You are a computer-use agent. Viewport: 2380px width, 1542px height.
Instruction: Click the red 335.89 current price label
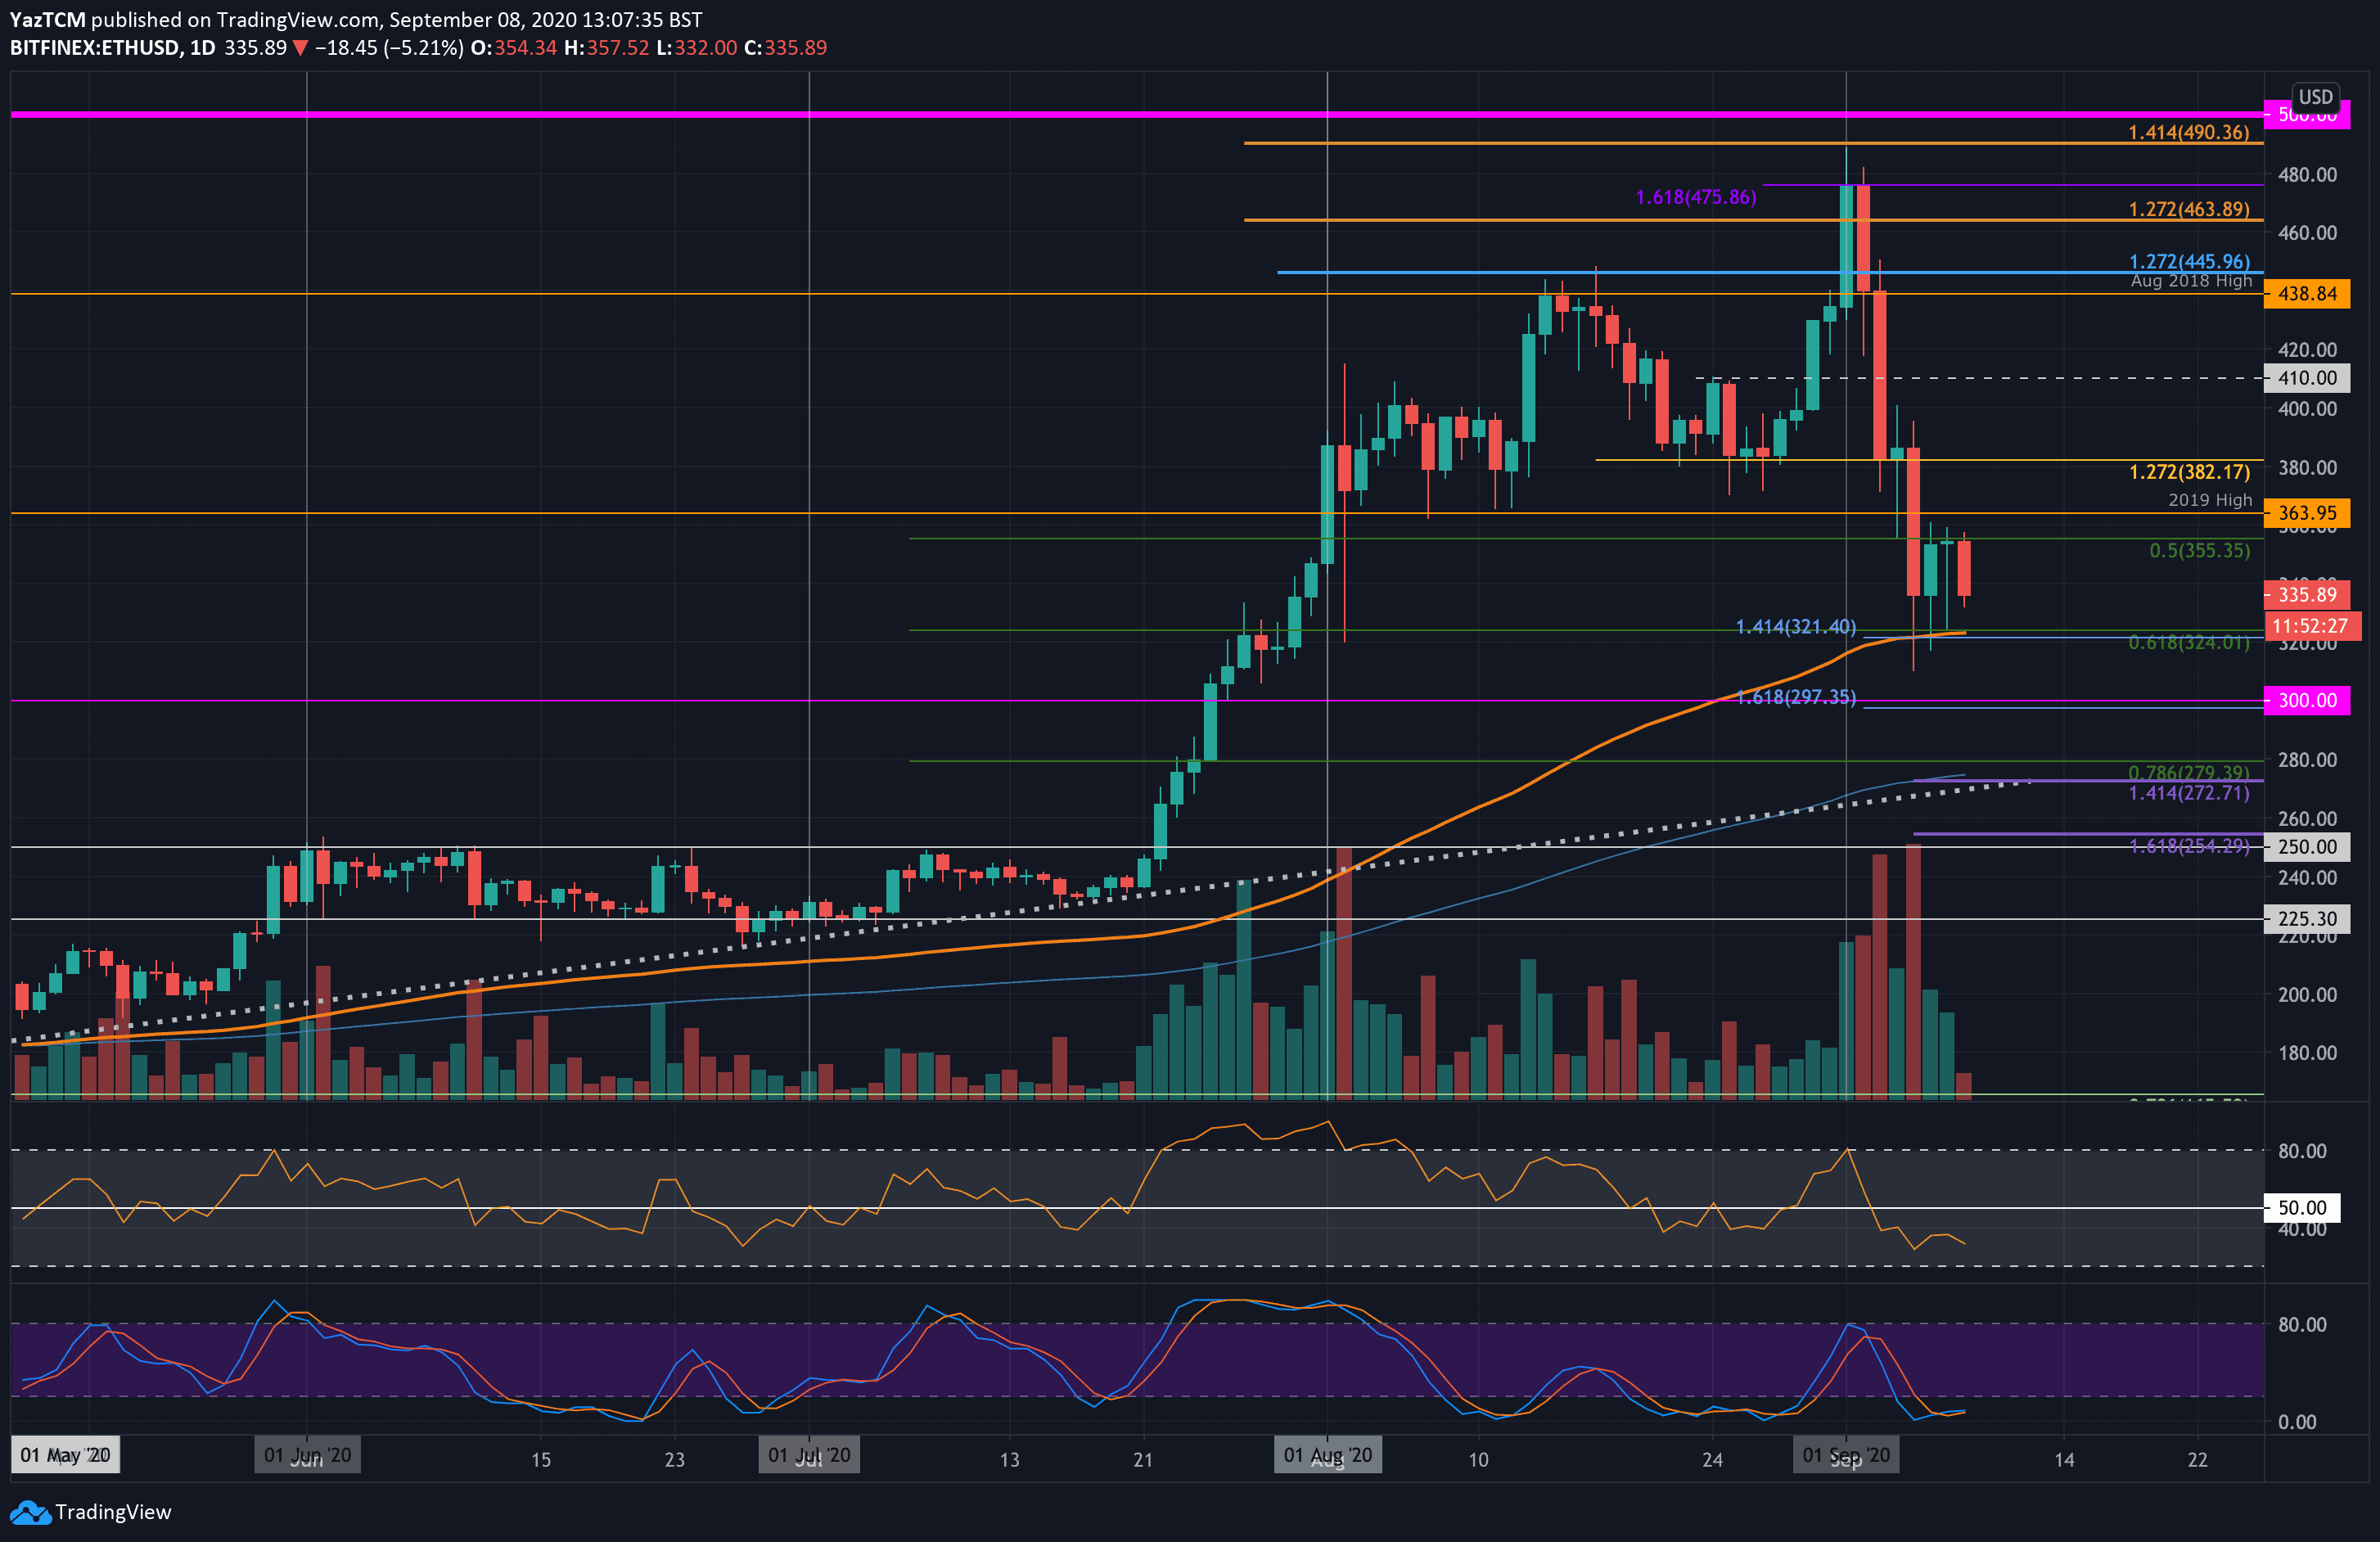[x=2306, y=595]
